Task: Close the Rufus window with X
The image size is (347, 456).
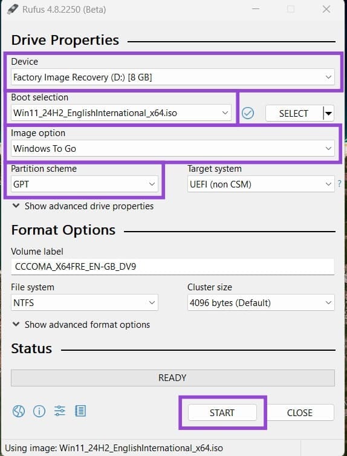Action: tap(326, 9)
